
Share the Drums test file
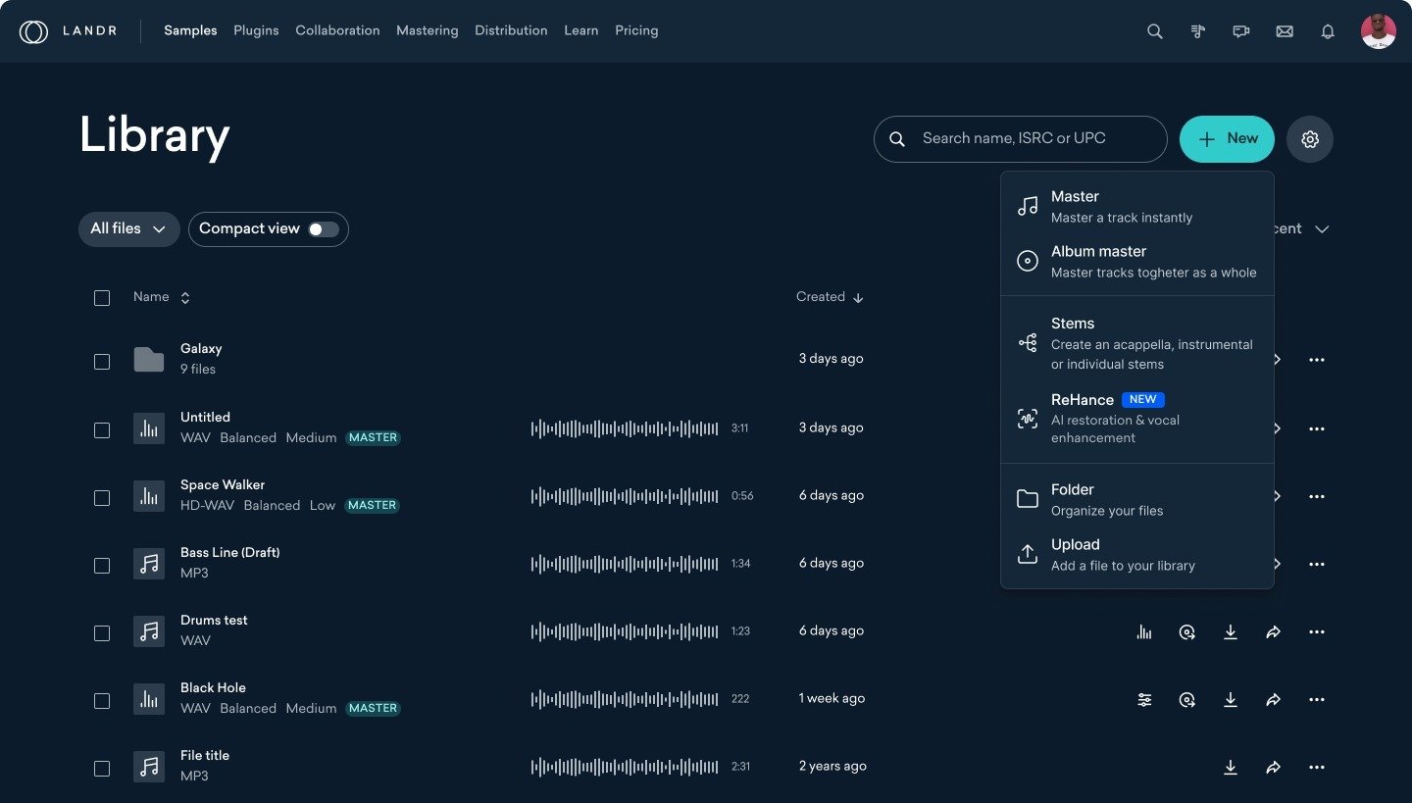coord(1274,632)
